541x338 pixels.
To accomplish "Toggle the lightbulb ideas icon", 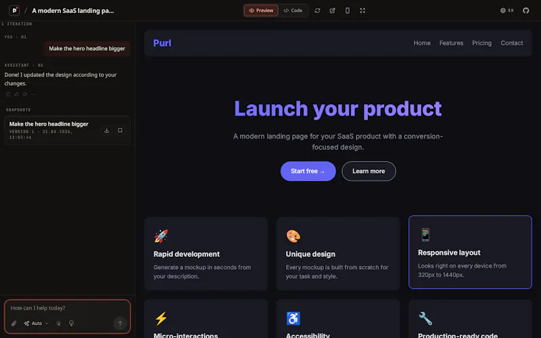I will pyautogui.click(x=72, y=324).
